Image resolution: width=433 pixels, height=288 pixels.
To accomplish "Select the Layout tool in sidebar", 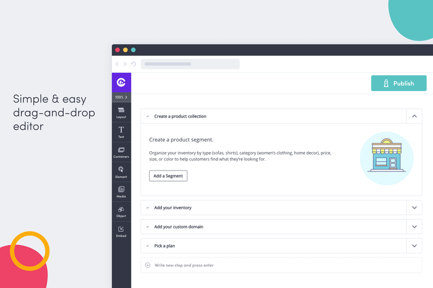I will click(x=121, y=112).
